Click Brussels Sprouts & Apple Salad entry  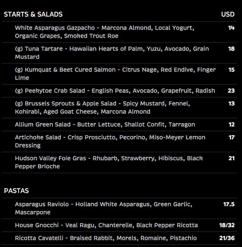[119, 108]
